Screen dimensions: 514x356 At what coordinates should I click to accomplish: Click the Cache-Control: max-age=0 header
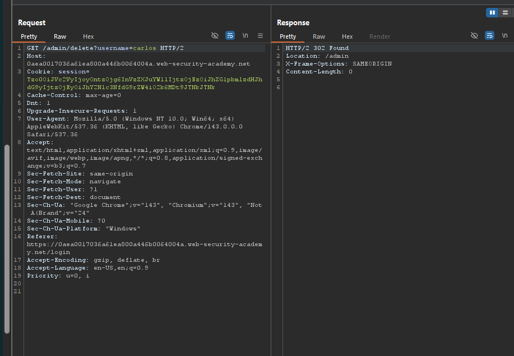click(x=74, y=95)
